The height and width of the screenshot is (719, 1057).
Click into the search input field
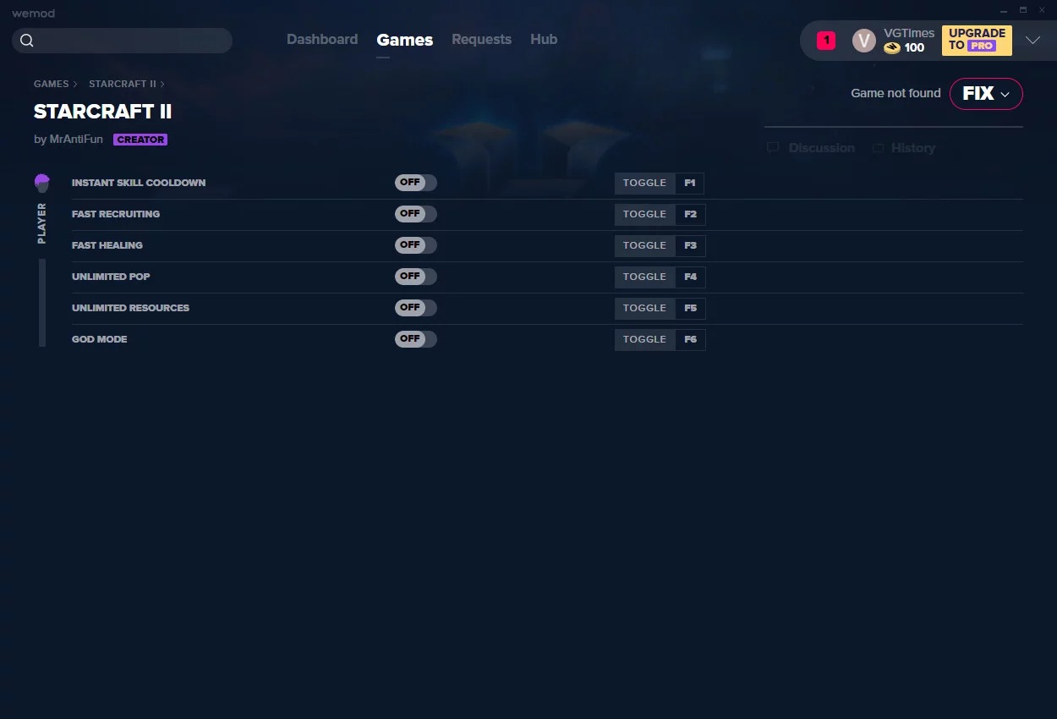122,41
